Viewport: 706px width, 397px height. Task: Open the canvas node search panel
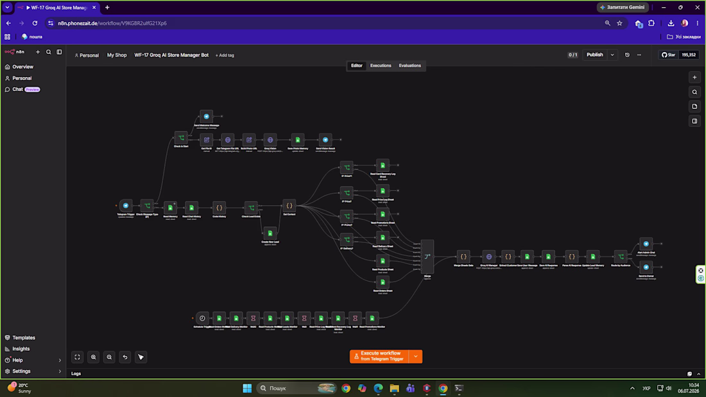[x=694, y=92]
